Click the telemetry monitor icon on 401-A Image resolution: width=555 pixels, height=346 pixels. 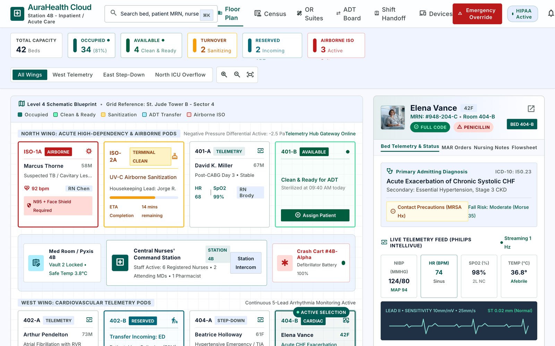[x=261, y=151]
